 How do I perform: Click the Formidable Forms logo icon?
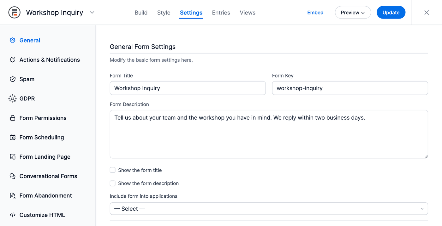pos(14,13)
